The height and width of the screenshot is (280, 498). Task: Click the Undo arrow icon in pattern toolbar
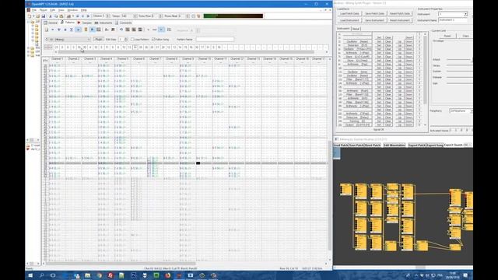coord(121,30)
